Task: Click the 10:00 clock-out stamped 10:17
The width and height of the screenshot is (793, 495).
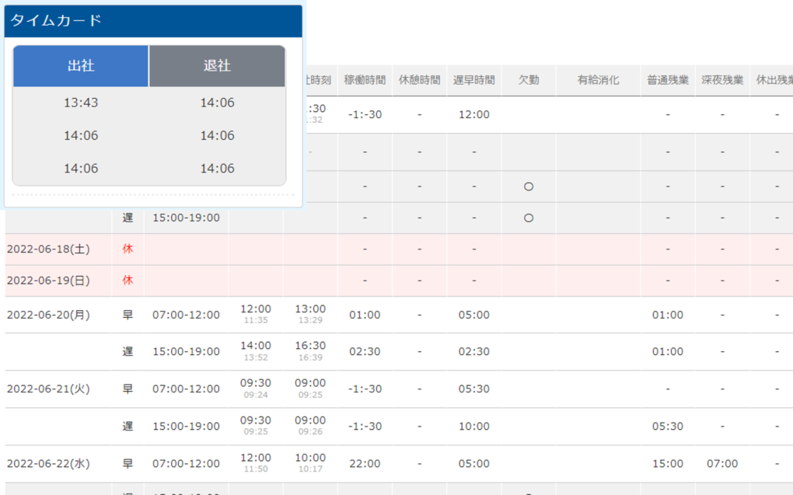Action: tap(310, 458)
